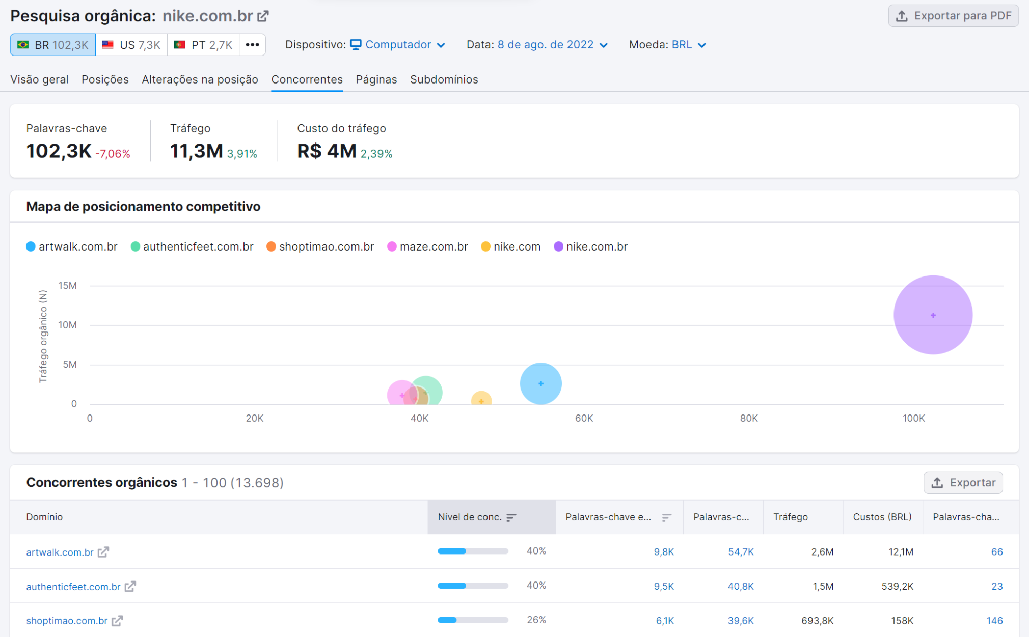Select the Concorrentes tab
The height and width of the screenshot is (637, 1029).
(307, 79)
